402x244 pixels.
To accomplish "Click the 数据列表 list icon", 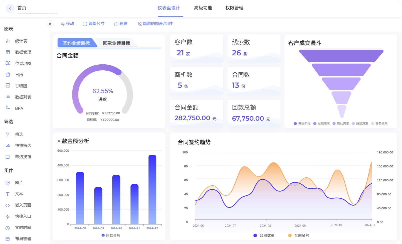I will pos(8,96).
